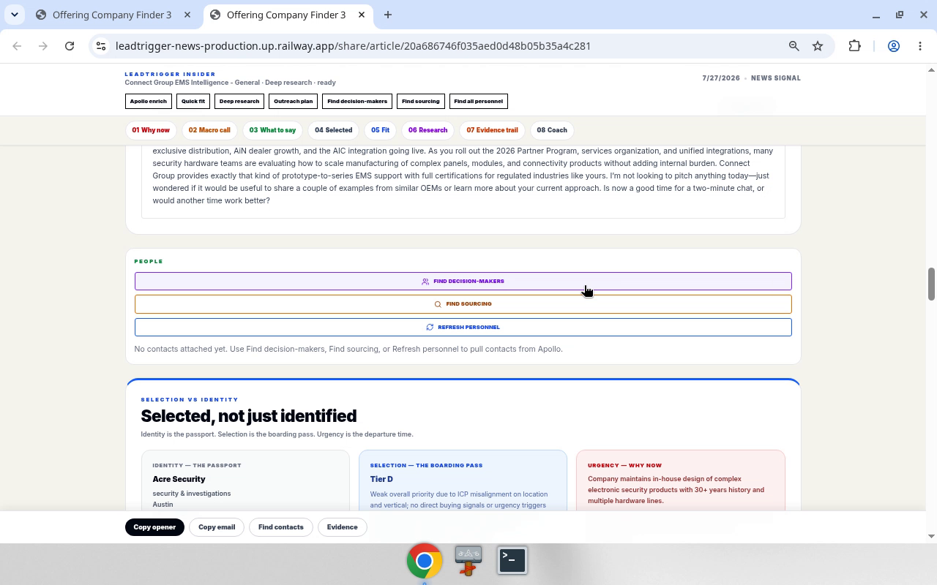This screenshot has height=585, width=937.
Task: Click the Copy email button
Action: click(217, 527)
